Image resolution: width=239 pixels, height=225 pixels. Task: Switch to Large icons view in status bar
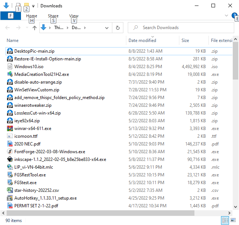point(233,221)
